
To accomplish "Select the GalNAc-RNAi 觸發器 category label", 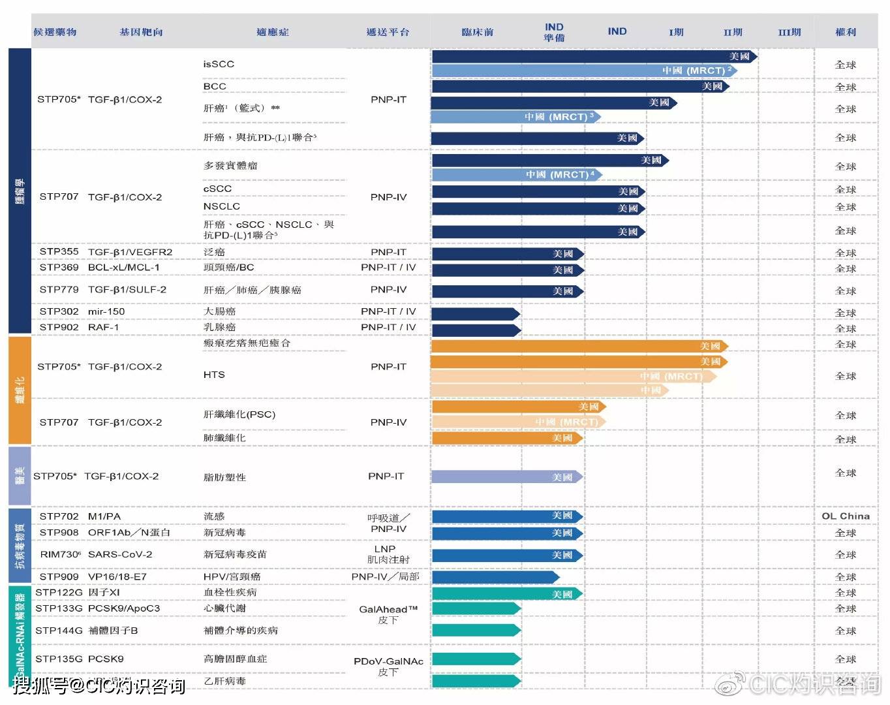I will pyautogui.click(x=20, y=637).
